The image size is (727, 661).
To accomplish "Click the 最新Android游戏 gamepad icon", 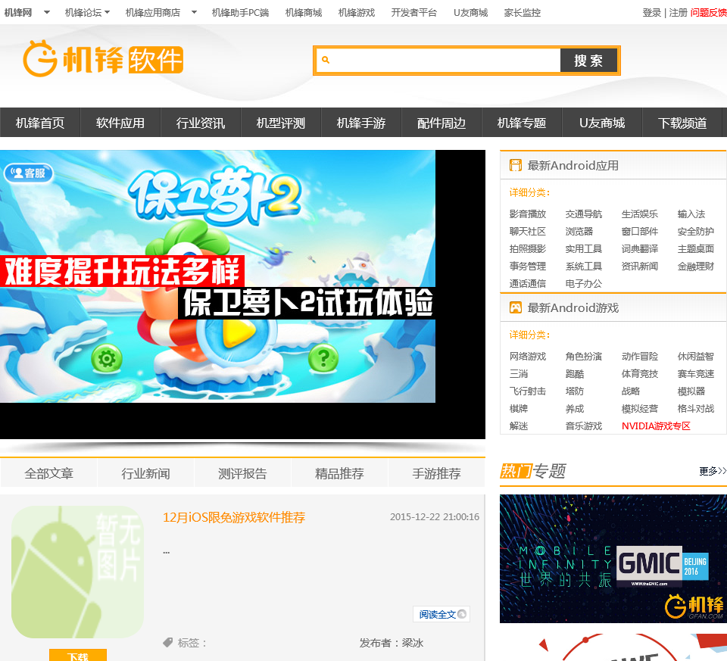I will (515, 307).
